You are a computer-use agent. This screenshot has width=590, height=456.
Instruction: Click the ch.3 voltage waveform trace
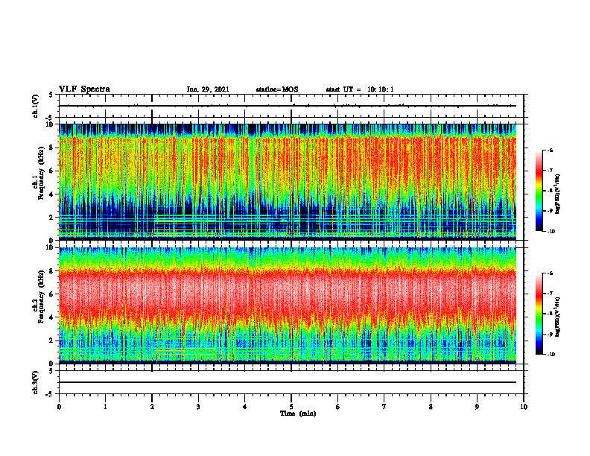288,382
